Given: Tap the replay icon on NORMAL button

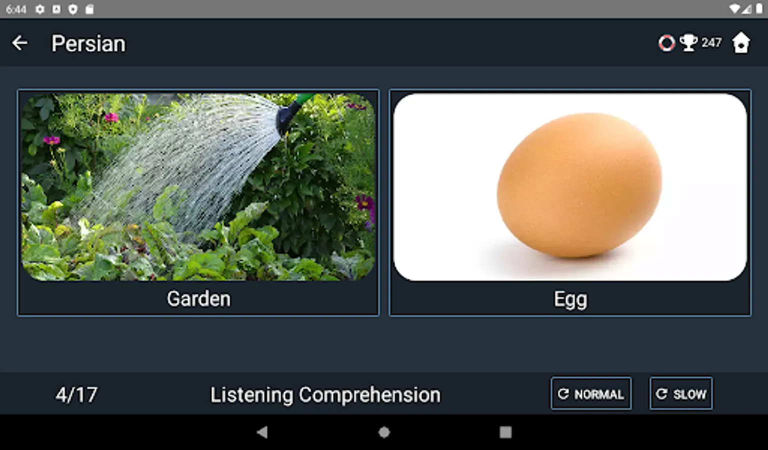Looking at the screenshot, I should (563, 394).
